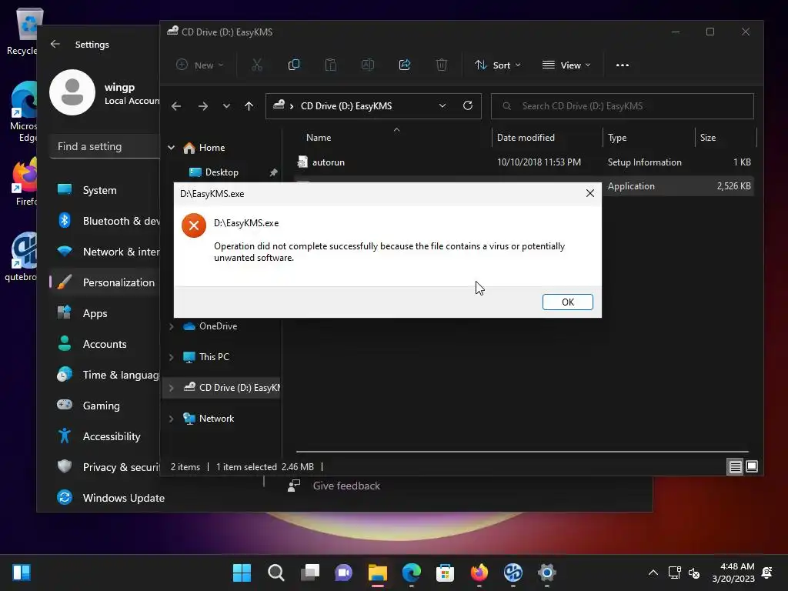Expand the CD Drive (D:) tree node

click(x=172, y=388)
